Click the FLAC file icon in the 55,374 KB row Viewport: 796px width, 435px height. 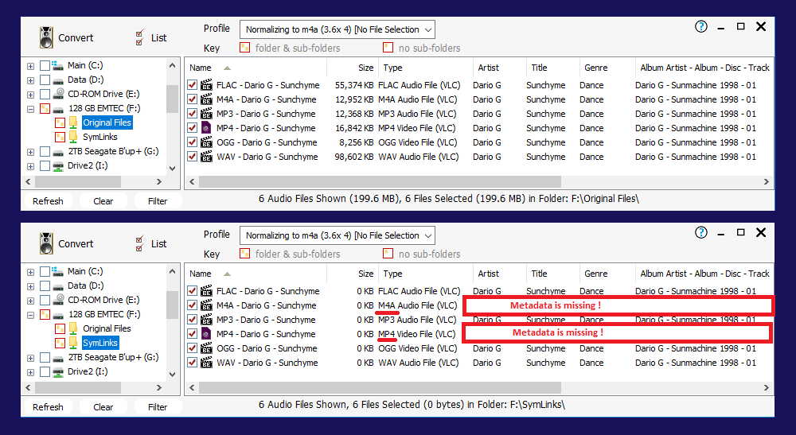click(x=206, y=85)
